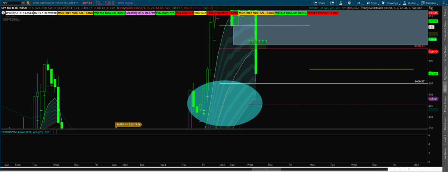This screenshot has height=172, width=448.
Task: Select the $410.13 price level label
Action: coord(419,46)
